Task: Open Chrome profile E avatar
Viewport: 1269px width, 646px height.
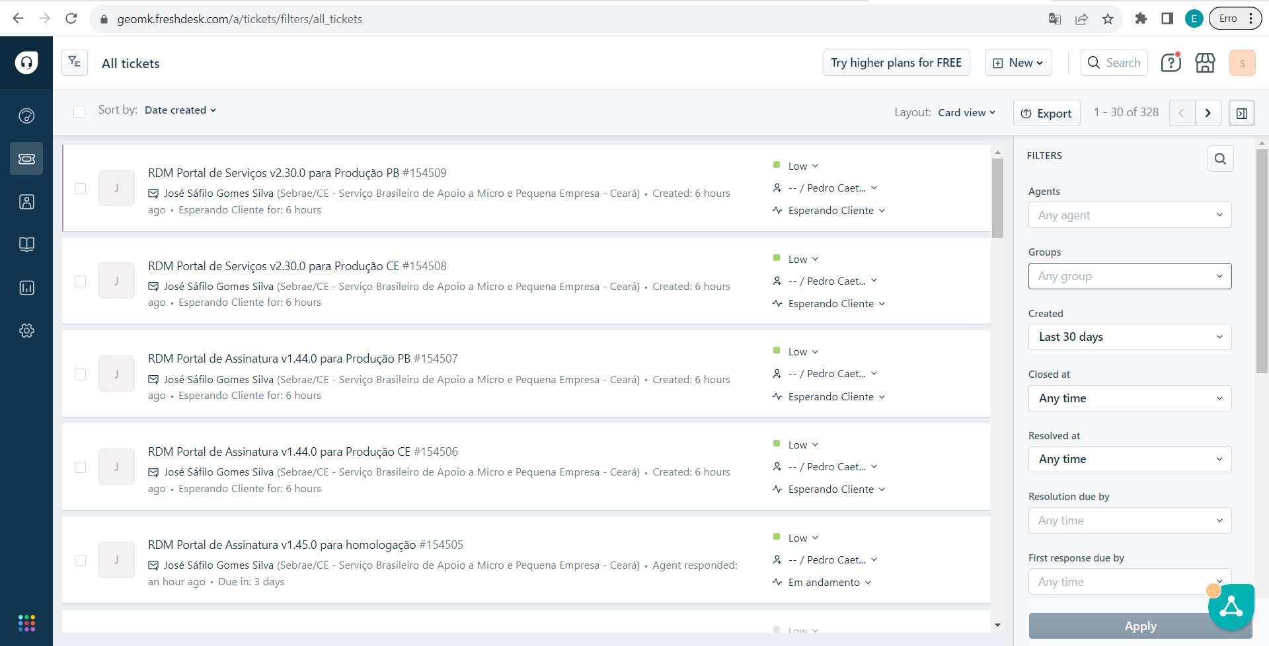Action: coord(1194,18)
